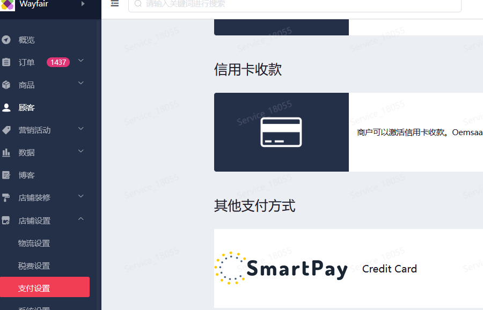
Task: Open 物流设置 shipping settings
Action: tap(34, 243)
